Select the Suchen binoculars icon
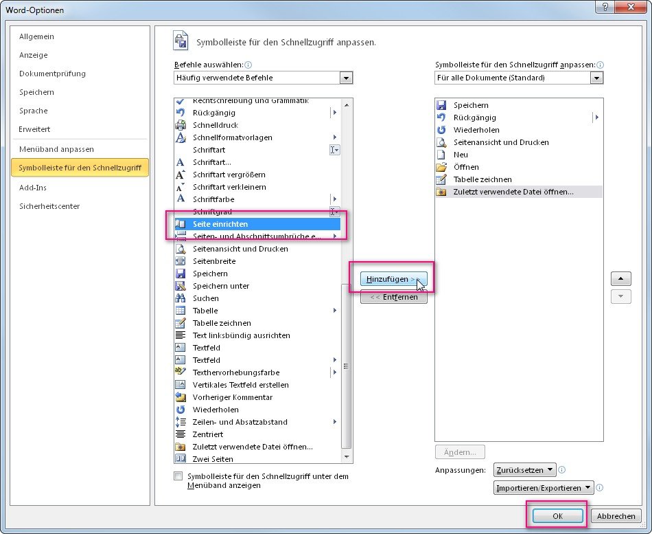This screenshot has height=534, width=652. click(x=181, y=298)
